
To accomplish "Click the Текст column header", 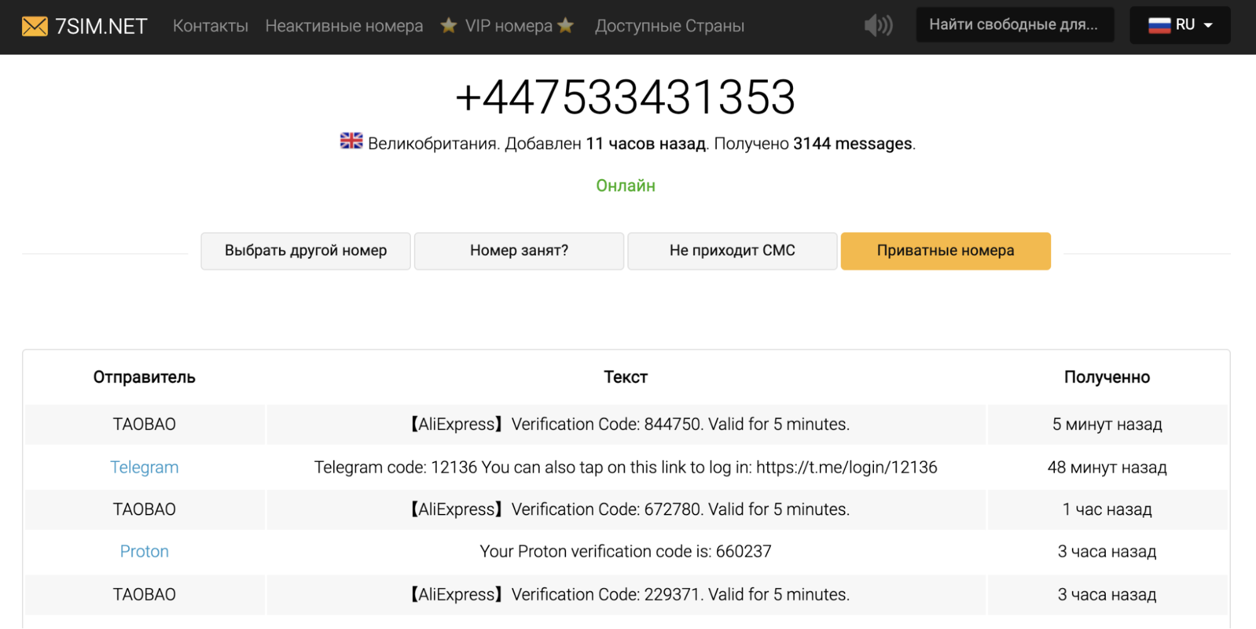I will 626,377.
